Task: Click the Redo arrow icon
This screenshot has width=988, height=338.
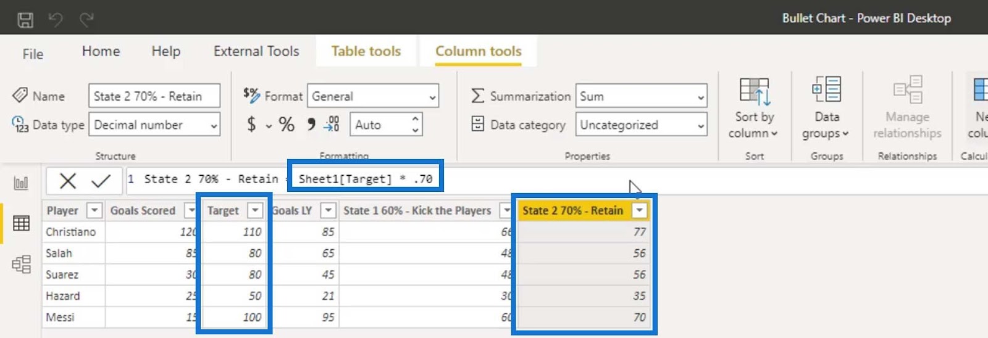Action: tap(86, 20)
